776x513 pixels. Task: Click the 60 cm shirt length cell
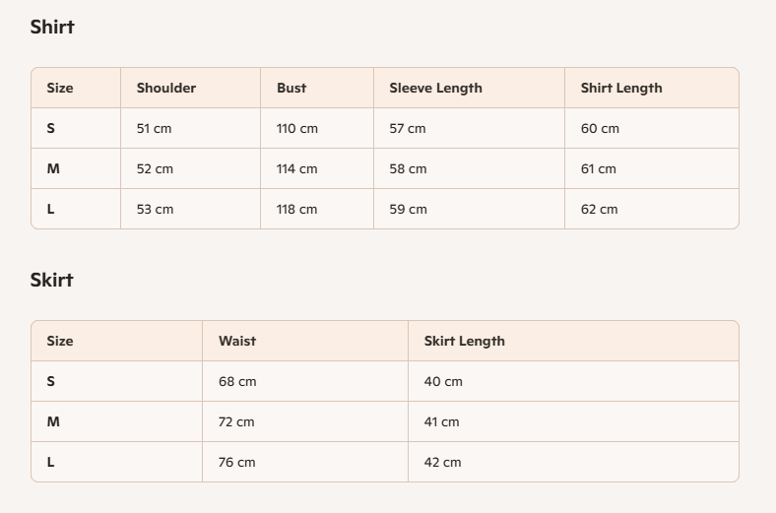click(x=600, y=129)
